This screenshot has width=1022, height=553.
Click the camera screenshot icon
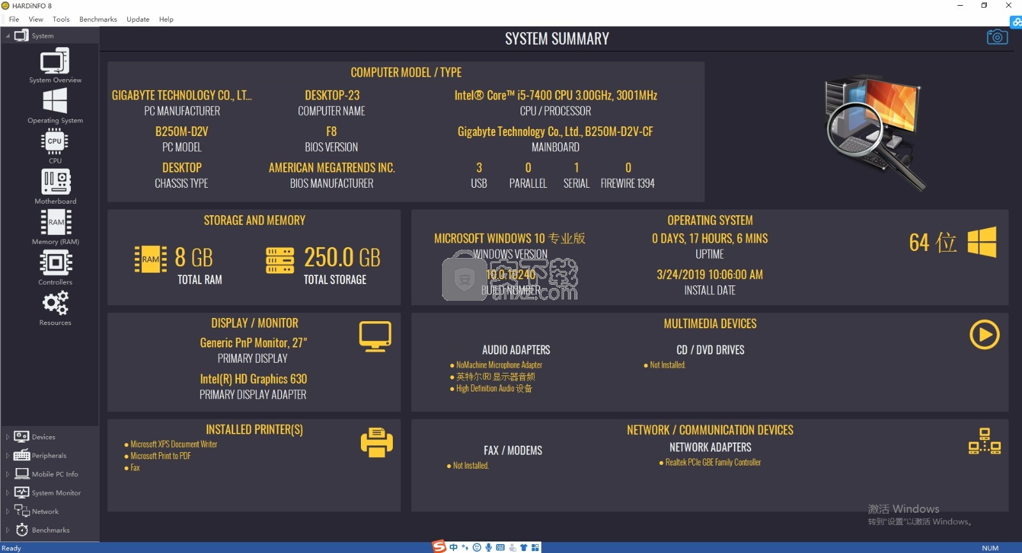point(997,37)
